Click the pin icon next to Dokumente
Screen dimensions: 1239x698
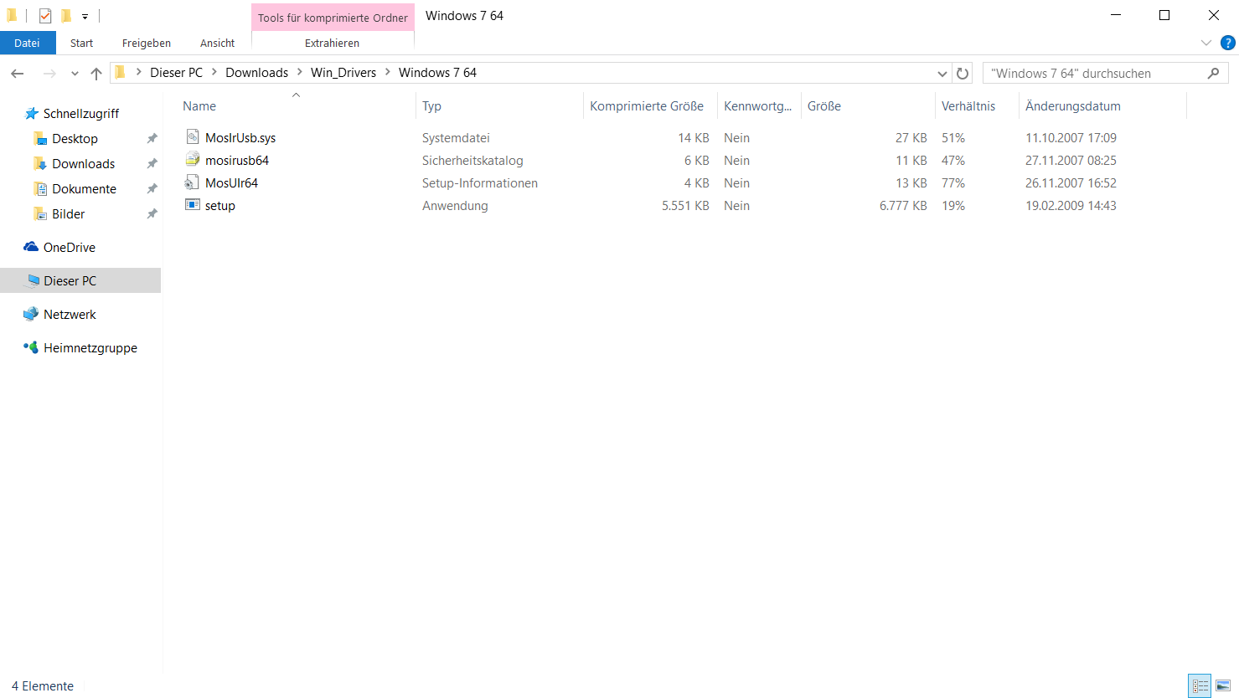152,189
